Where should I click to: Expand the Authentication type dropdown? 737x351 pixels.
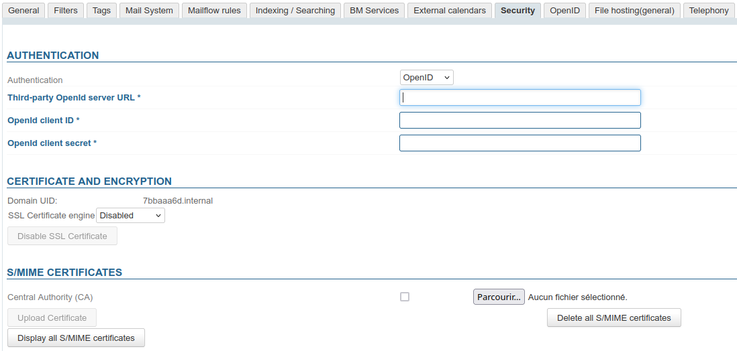pyautogui.click(x=426, y=78)
